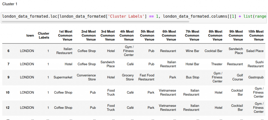Click the "Fast Food Restaurant" cell
Image resolution: width=268 pixels, height=120 pixels.
click(x=147, y=77)
